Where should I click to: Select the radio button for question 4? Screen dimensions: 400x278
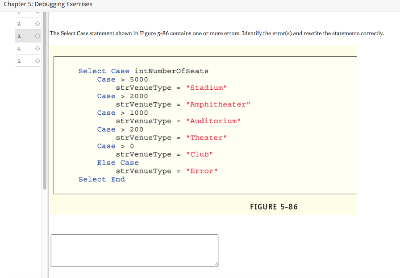(37, 48)
